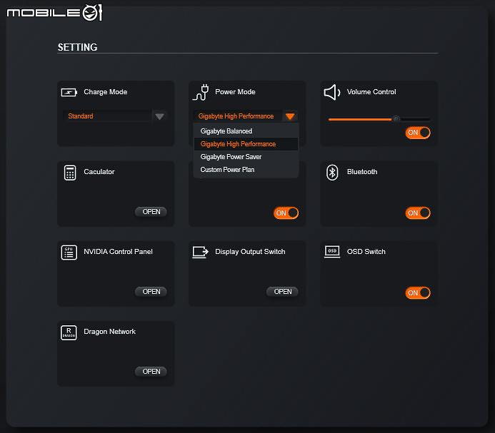The height and width of the screenshot is (433, 495).
Task: Toggle the ON switch below the power dropdown
Action: coord(286,213)
